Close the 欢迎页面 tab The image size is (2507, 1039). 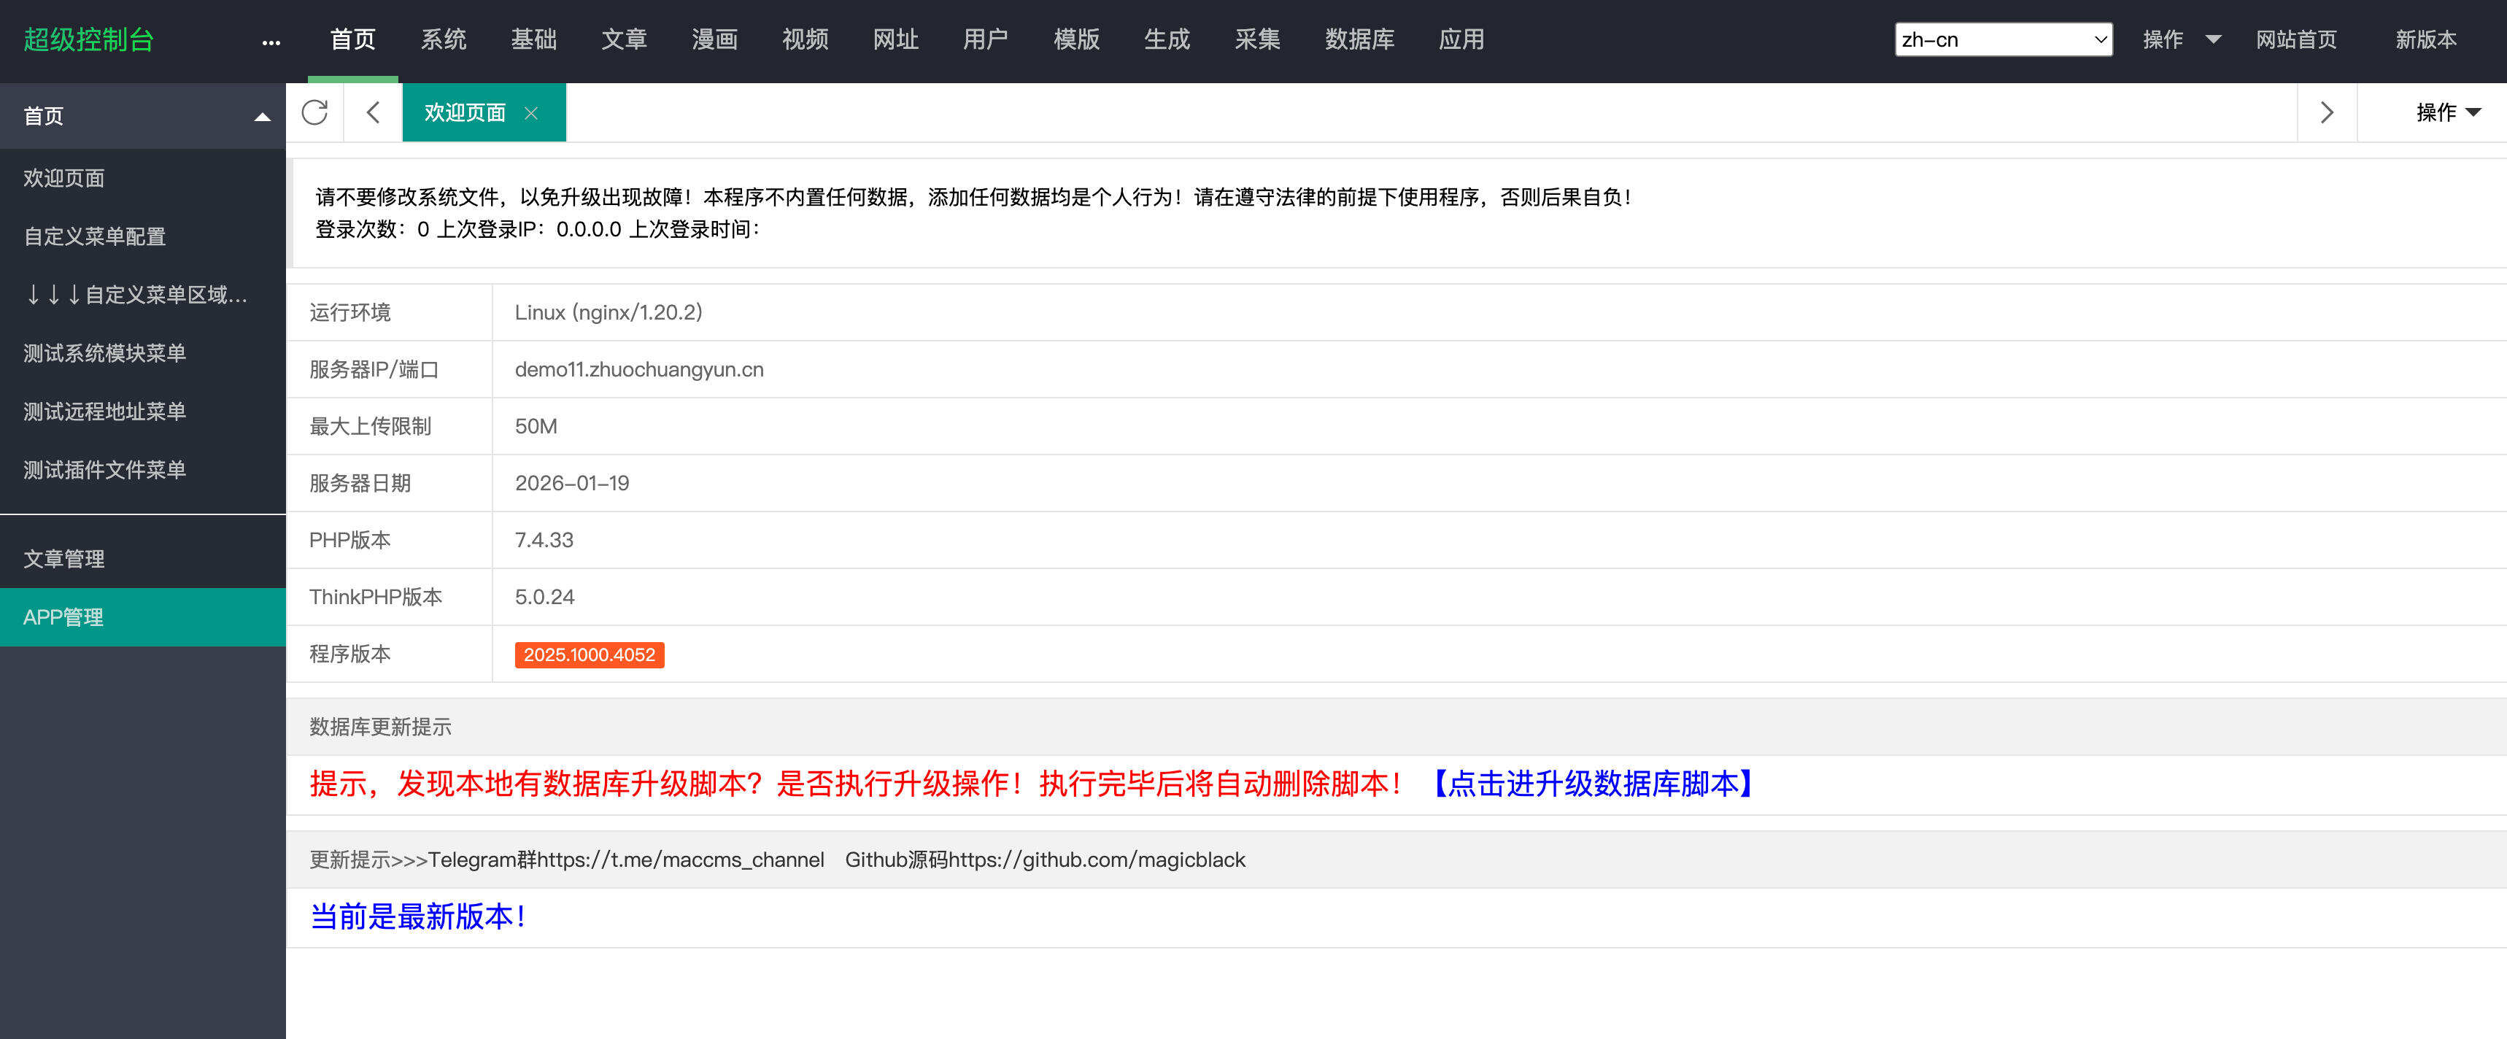tap(531, 113)
